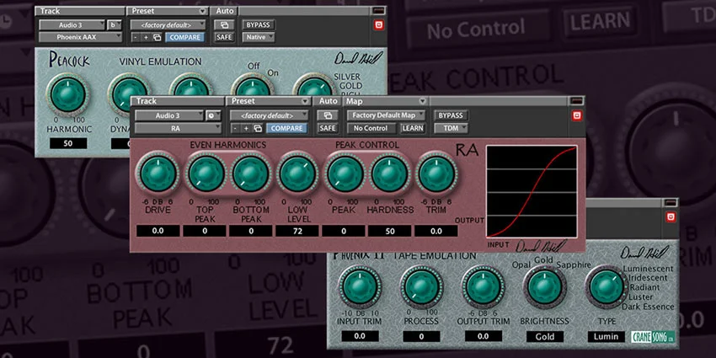Click Crane Song logo in Phoenix II
This screenshot has height=358, width=716.
click(x=652, y=337)
